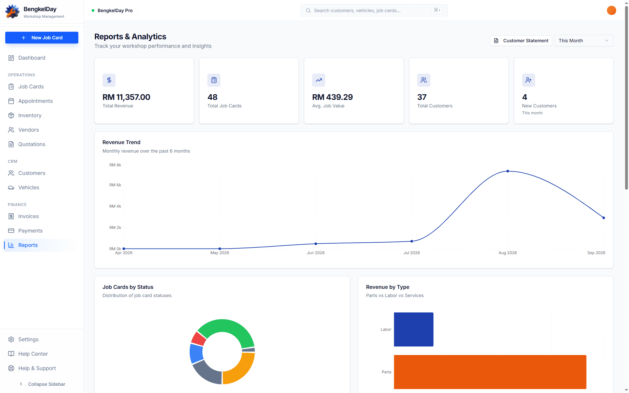This screenshot has height=393, width=629.
Task: Click the Payments credit card icon
Action: (x=11, y=231)
